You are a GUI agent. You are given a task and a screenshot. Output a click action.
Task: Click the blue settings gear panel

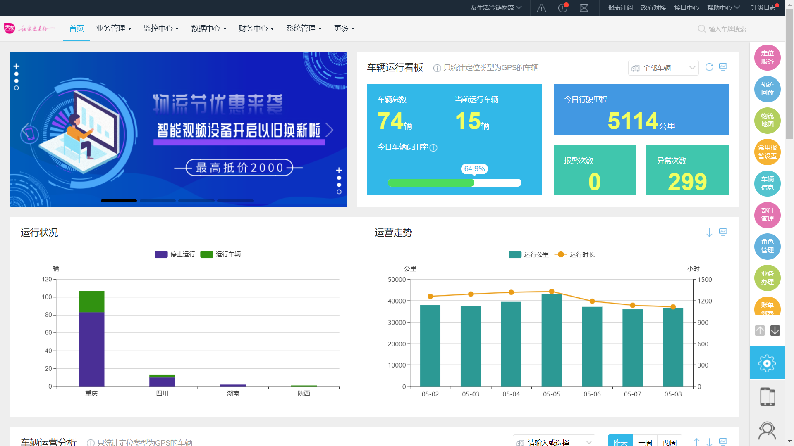click(767, 363)
